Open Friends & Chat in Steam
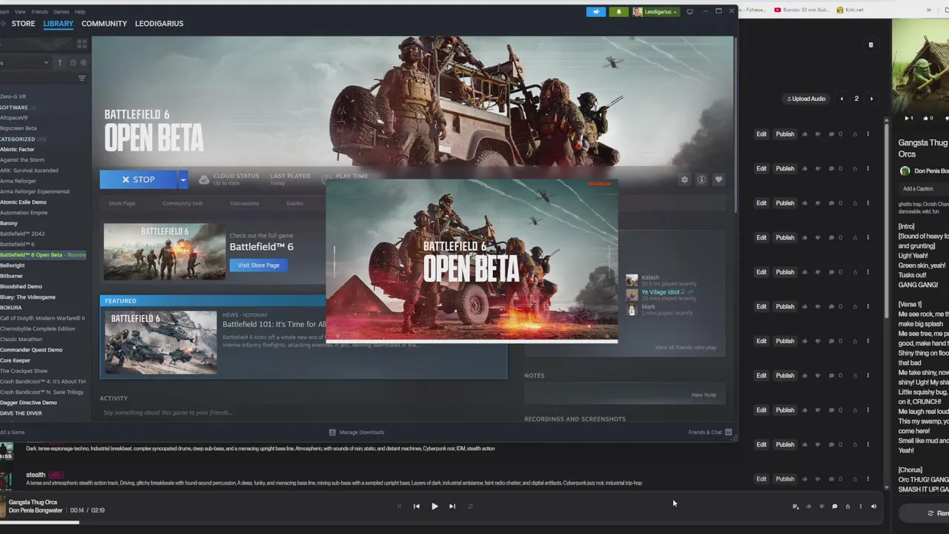Image resolution: width=949 pixels, height=534 pixels. point(710,432)
